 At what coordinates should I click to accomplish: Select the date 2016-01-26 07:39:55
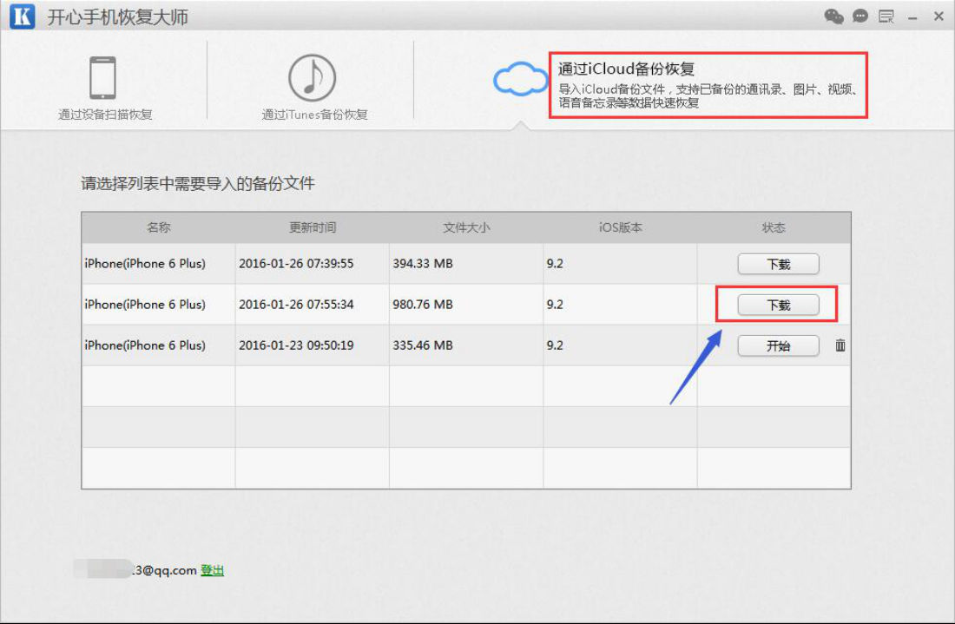coord(296,264)
